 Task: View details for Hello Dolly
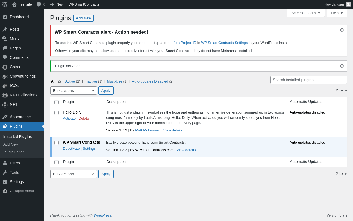(173, 130)
